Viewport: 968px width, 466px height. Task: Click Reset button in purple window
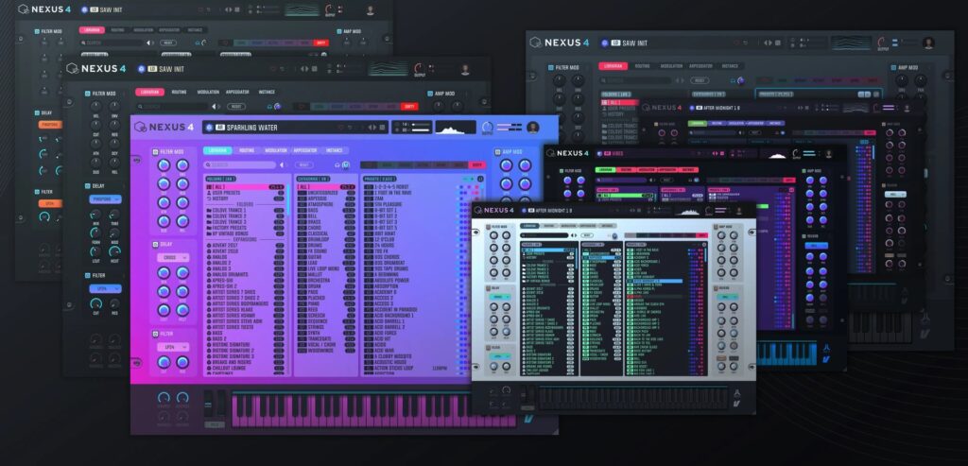coord(303,164)
